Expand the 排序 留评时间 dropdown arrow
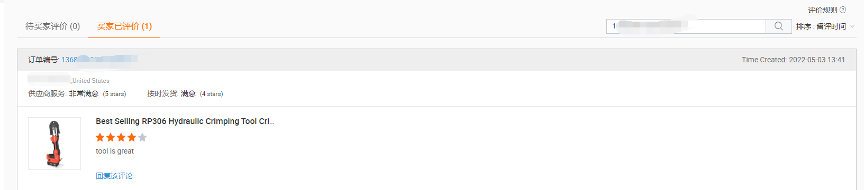The height and width of the screenshot is (190, 864). pyautogui.click(x=852, y=26)
